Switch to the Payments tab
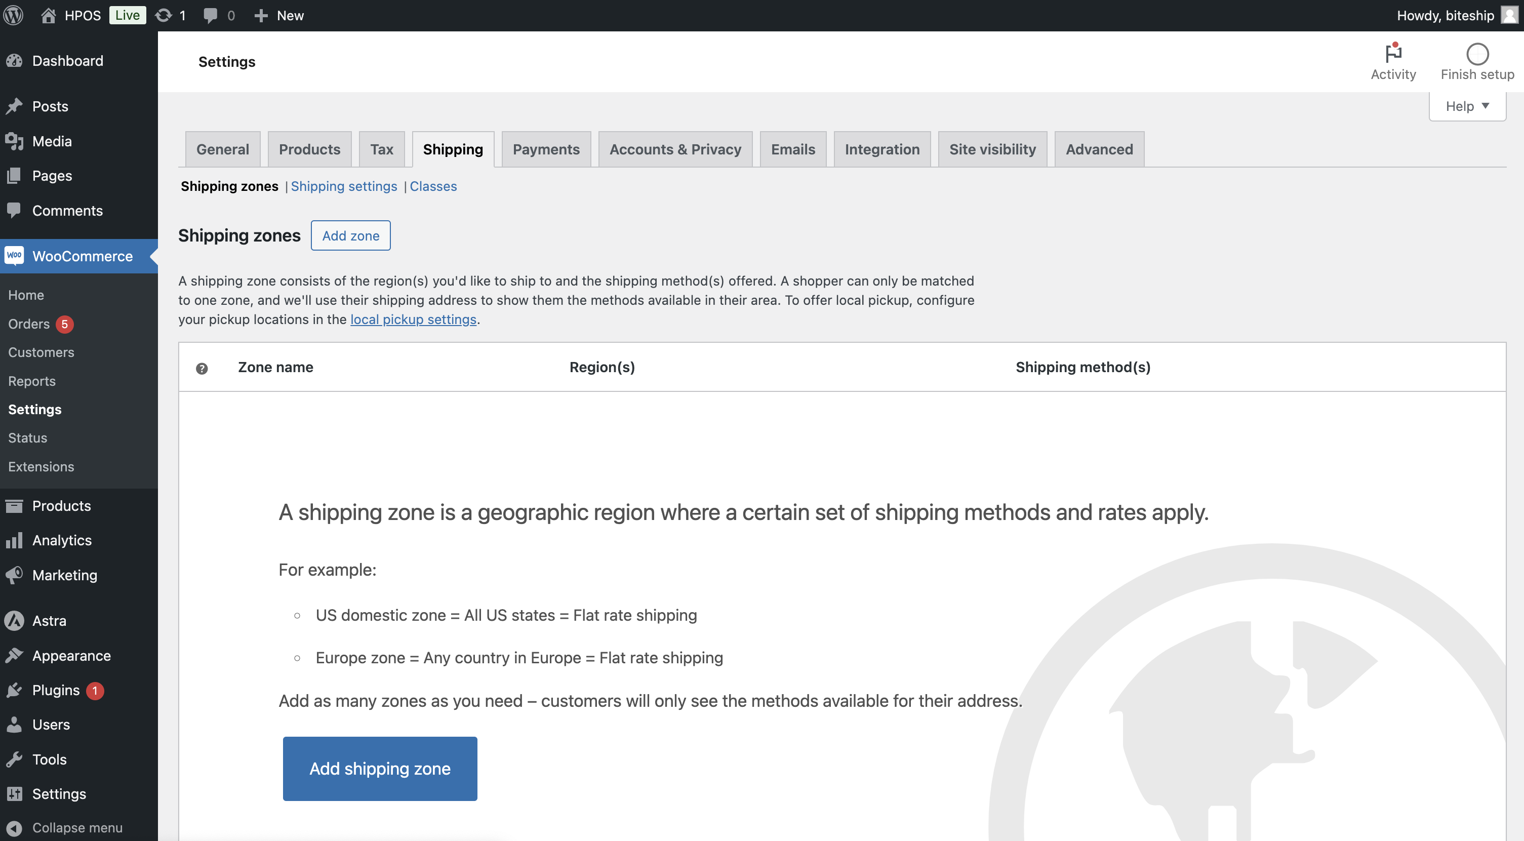1524x841 pixels. coord(546,149)
